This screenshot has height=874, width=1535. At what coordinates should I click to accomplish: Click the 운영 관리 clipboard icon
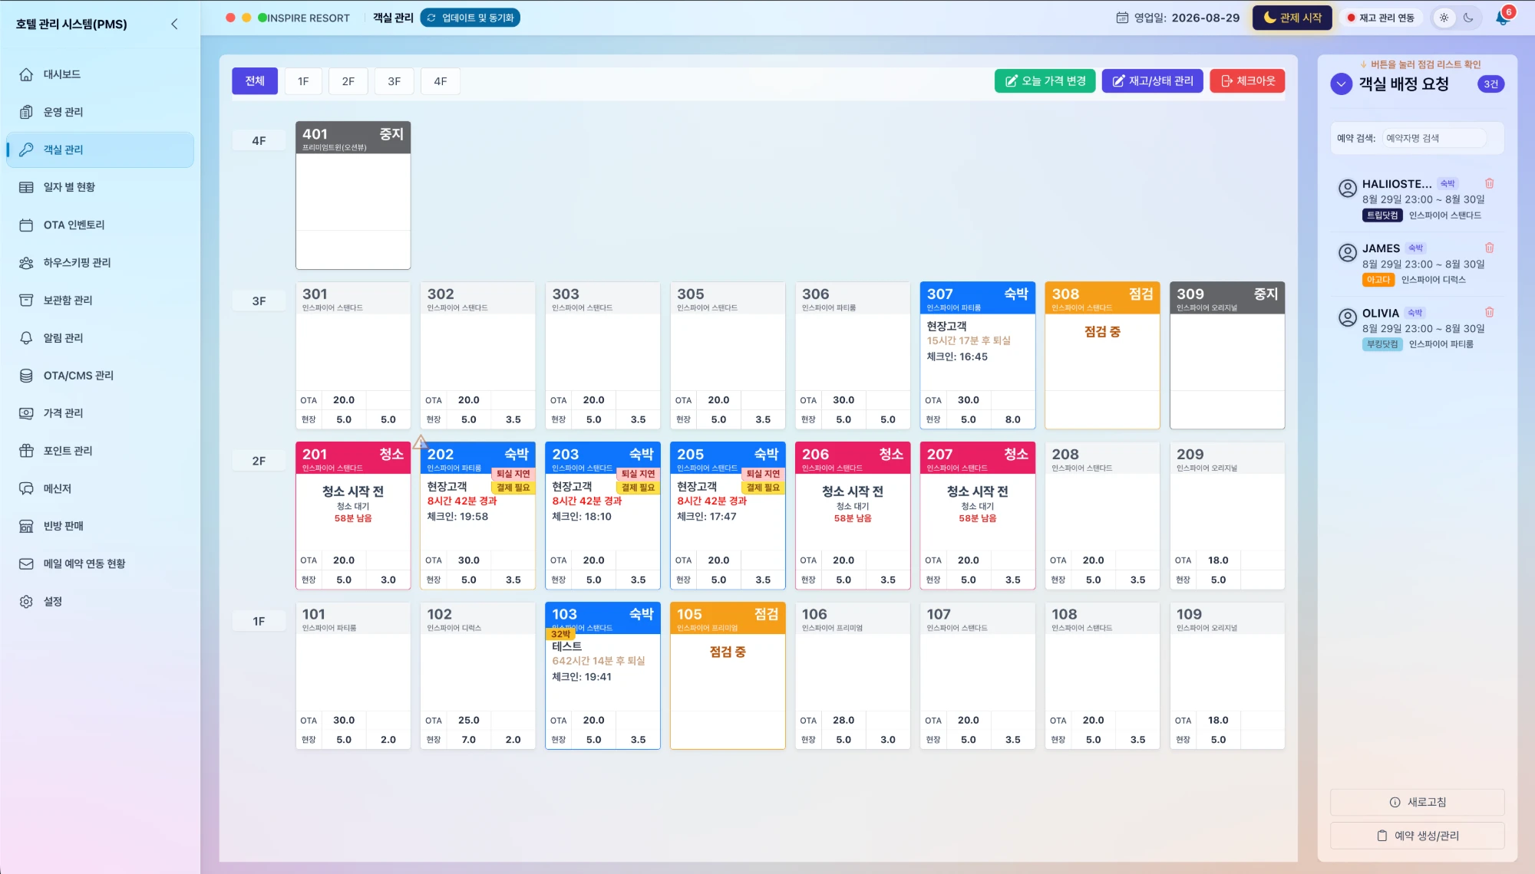(26, 112)
